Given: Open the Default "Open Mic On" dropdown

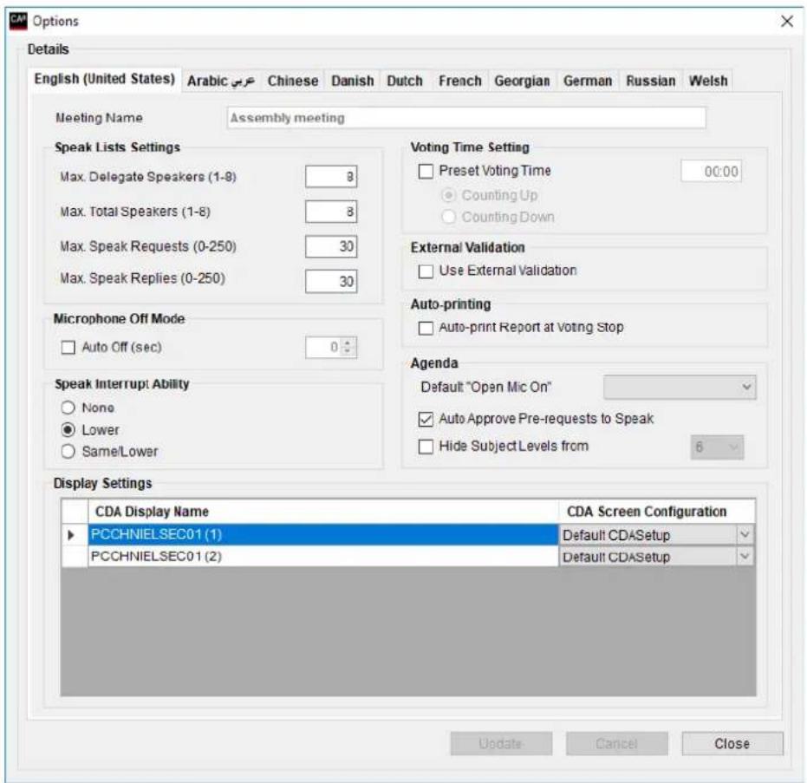Looking at the screenshot, I should (680, 387).
